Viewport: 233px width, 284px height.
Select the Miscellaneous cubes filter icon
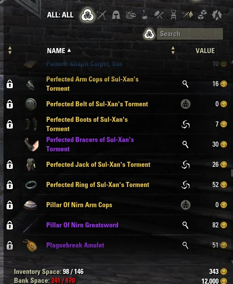(202, 15)
